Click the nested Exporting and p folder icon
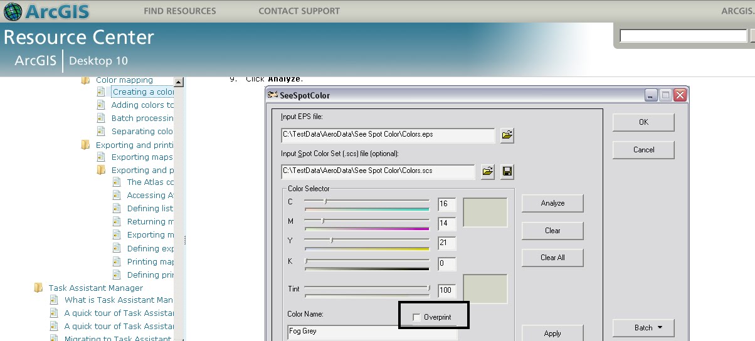 tap(101, 170)
